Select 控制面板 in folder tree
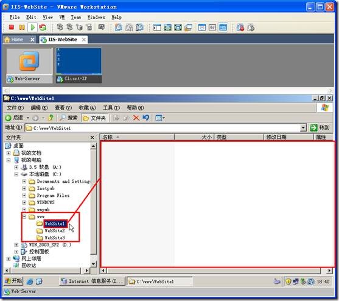Image resolution: width=339 pixels, height=301 pixels. pos(39,252)
